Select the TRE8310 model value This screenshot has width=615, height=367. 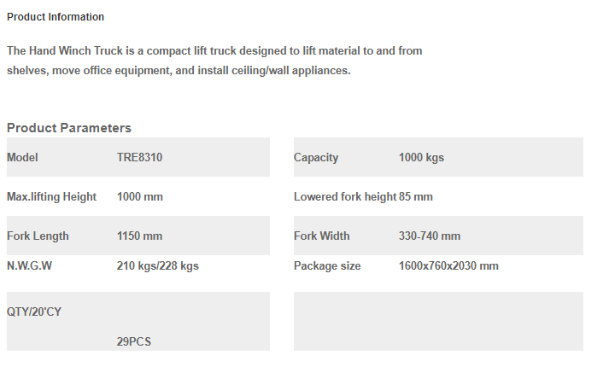click(139, 157)
